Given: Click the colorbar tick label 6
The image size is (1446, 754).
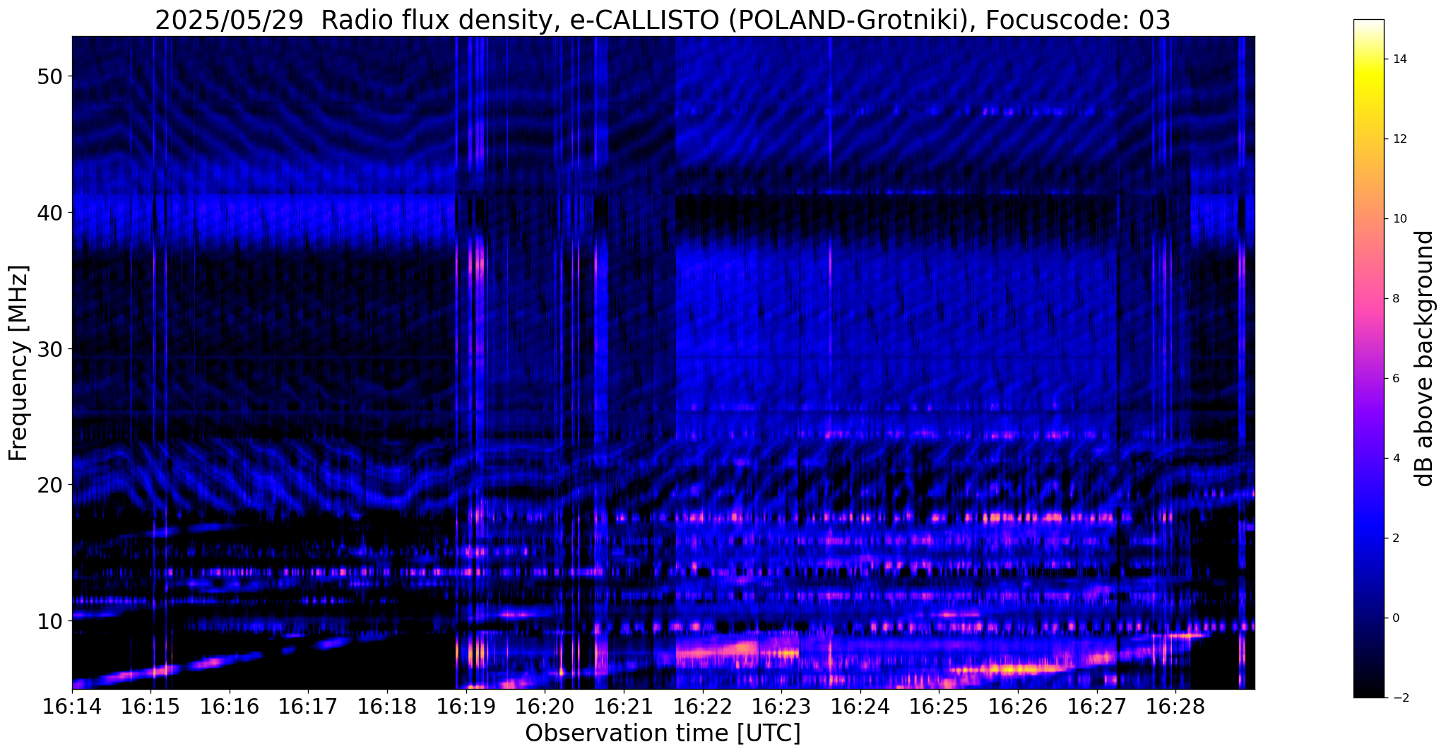Looking at the screenshot, I should click(1396, 379).
